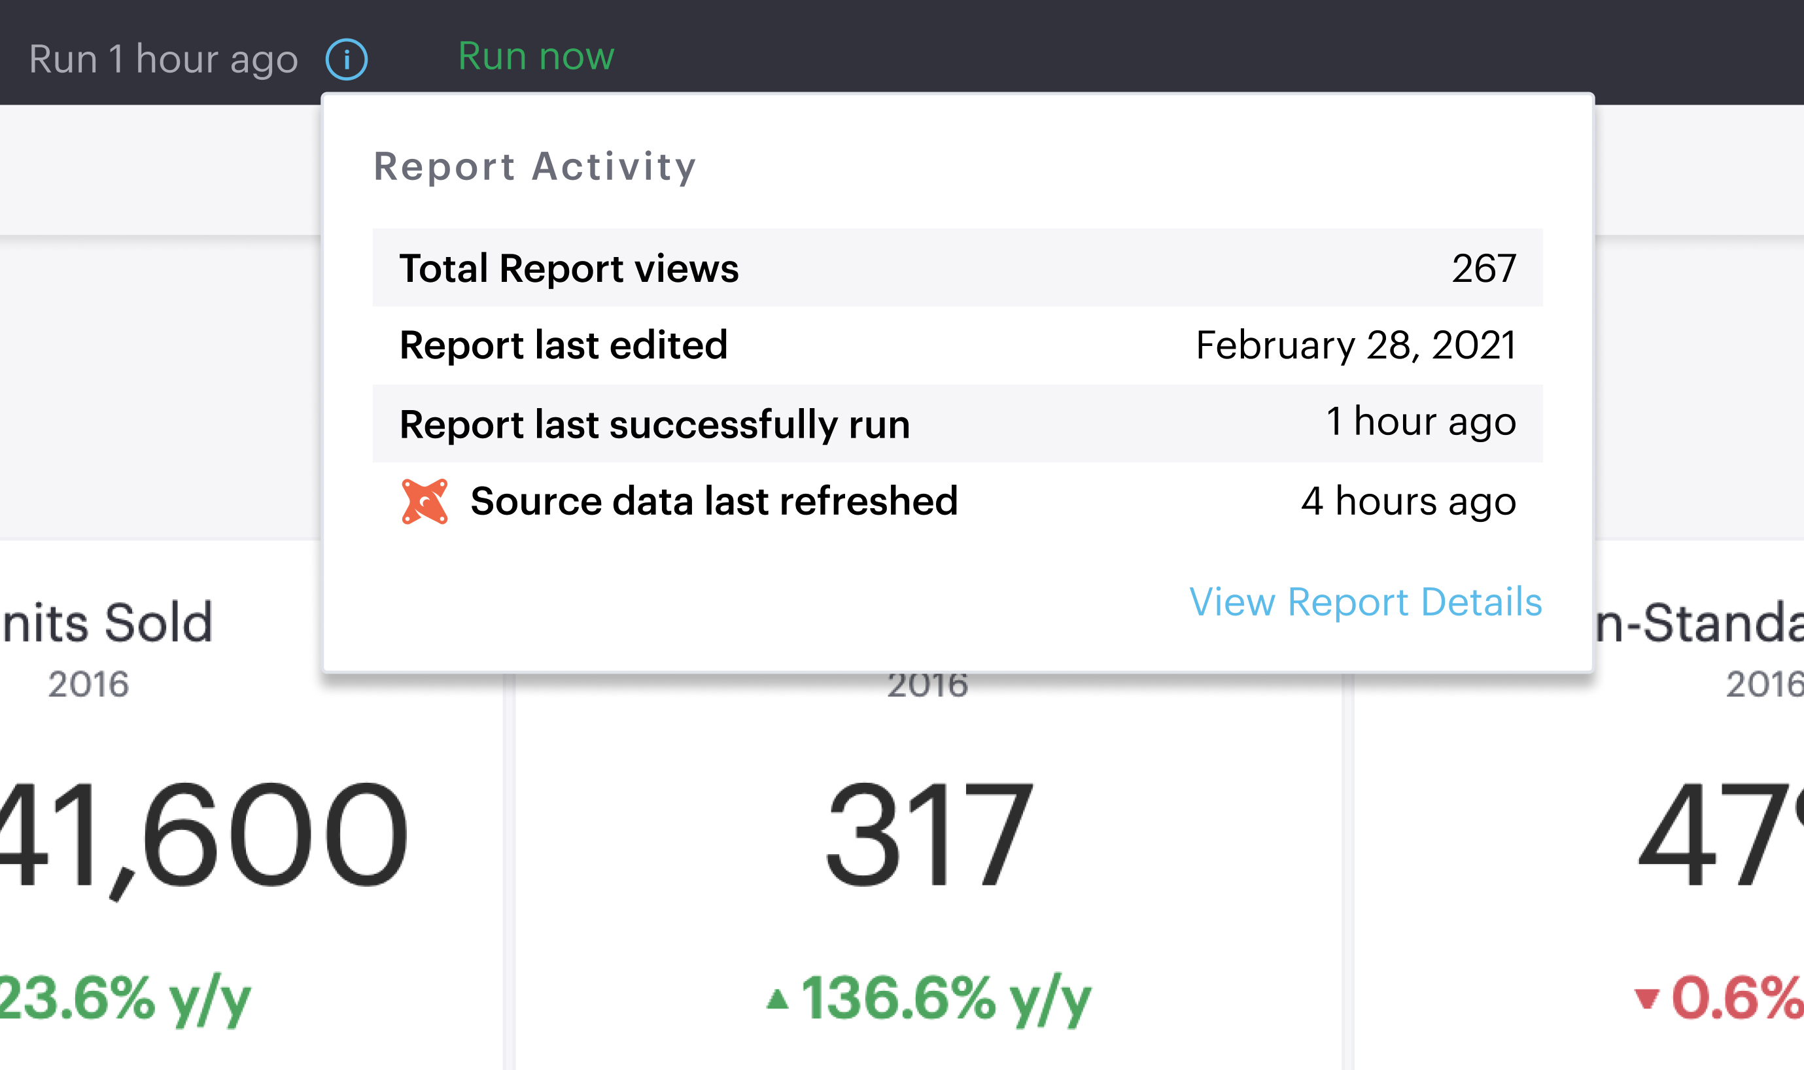Viewport: 1804px width, 1070px height.
Task: Click the Report Activity heading
Action: (x=535, y=167)
